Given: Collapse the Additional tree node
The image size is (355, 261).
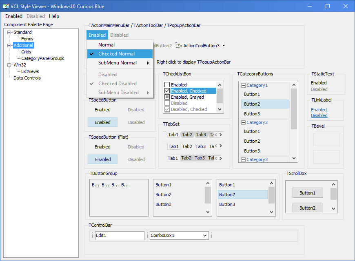Looking at the screenshot, I should coord(9,46).
